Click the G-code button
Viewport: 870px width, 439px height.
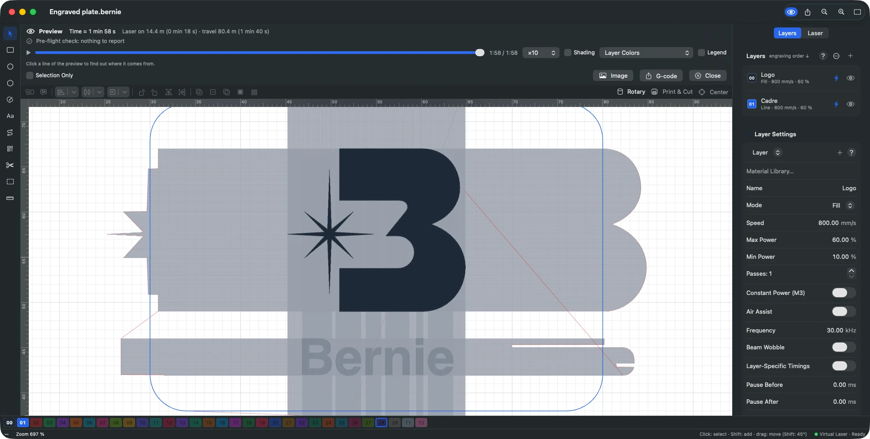661,75
